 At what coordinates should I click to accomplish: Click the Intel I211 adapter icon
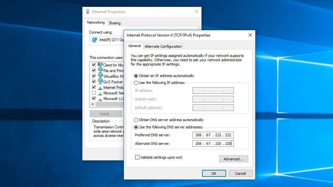(x=94, y=40)
